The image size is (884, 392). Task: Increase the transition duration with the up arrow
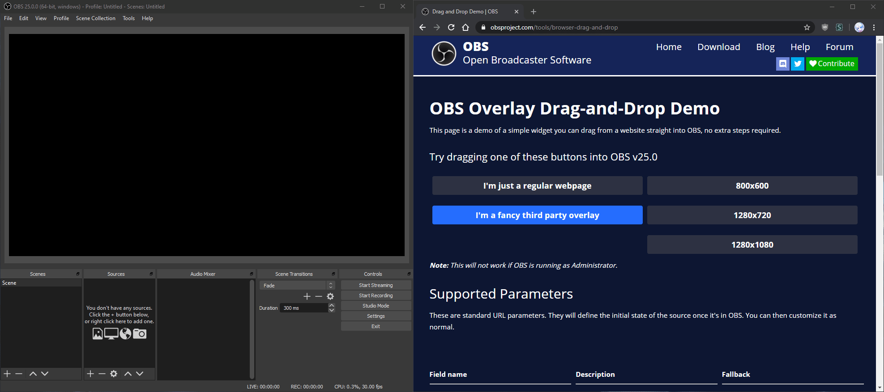click(332, 305)
